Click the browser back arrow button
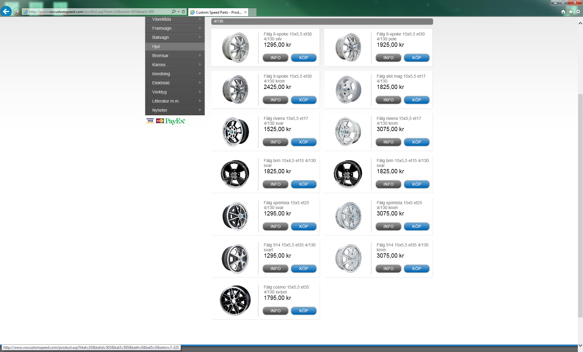This screenshot has height=352, width=583. (x=6, y=12)
